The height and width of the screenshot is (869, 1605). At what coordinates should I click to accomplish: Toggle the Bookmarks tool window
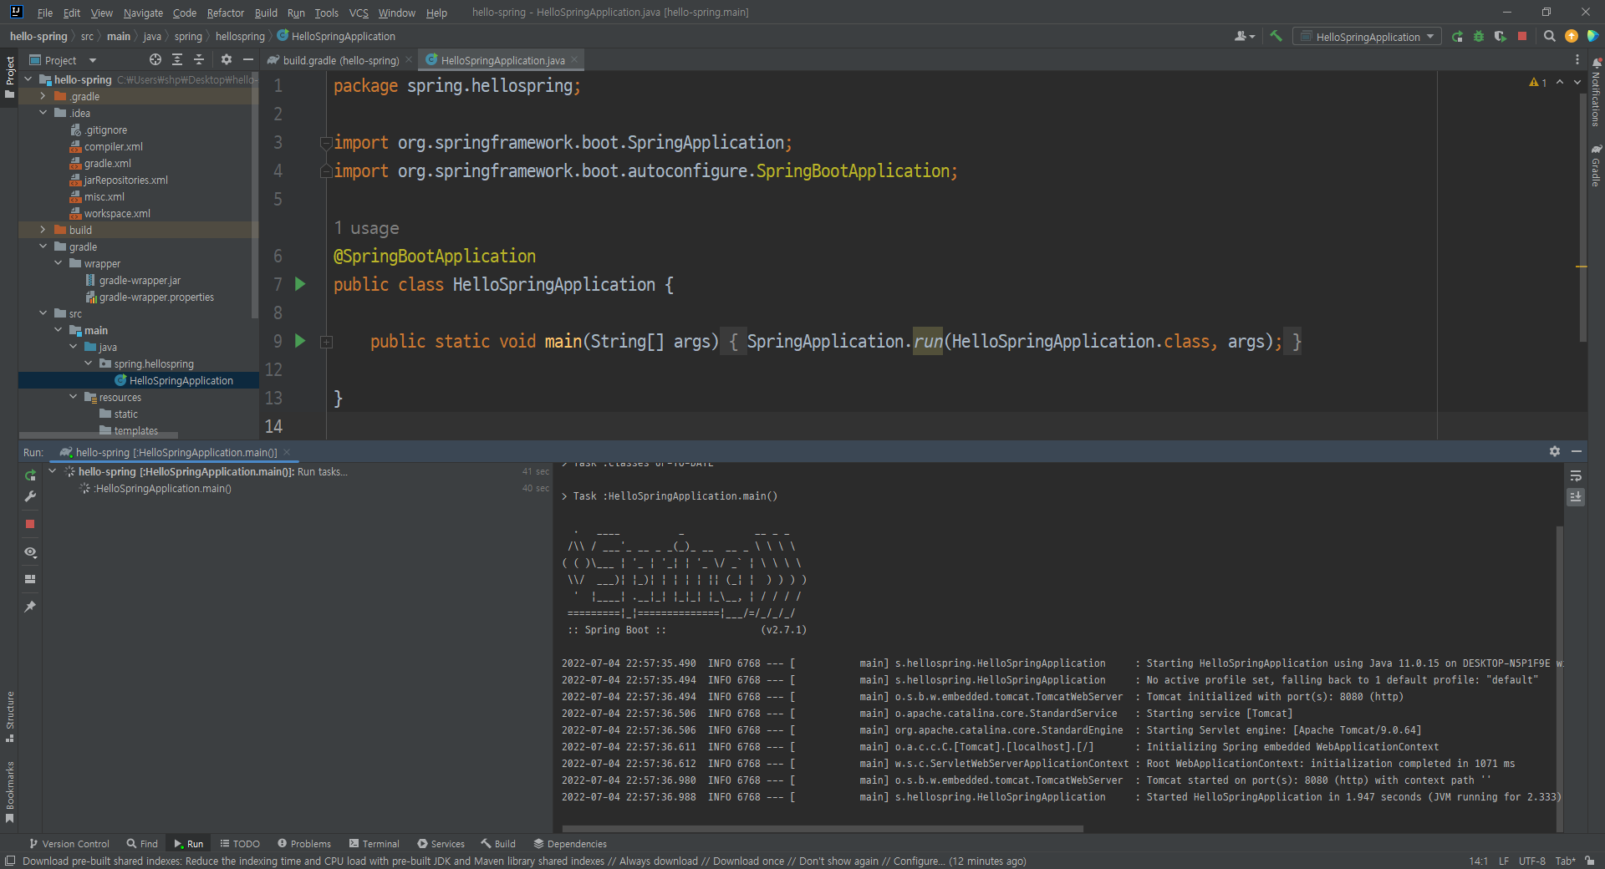click(10, 791)
